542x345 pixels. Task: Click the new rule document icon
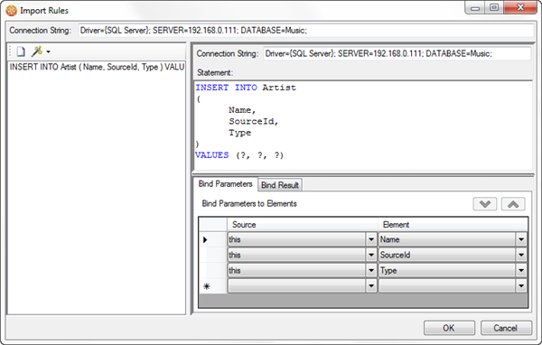(21, 51)
